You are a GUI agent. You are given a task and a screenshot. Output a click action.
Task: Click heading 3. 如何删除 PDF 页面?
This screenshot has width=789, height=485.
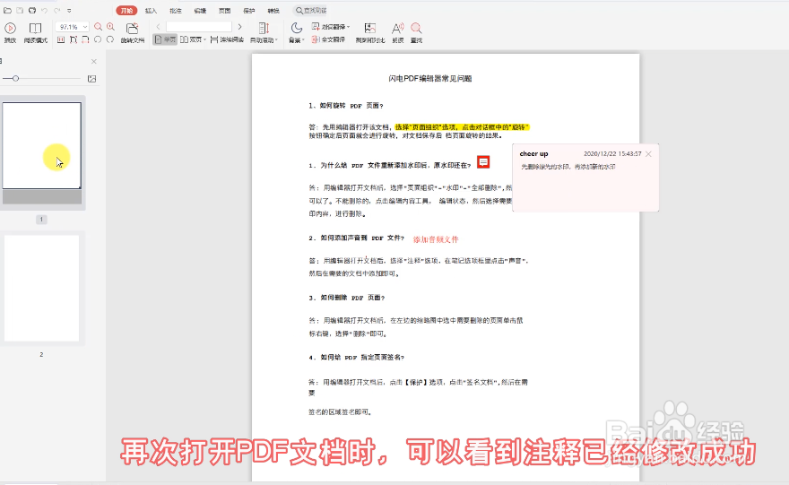pyautogui.click(x=347, y=298)
